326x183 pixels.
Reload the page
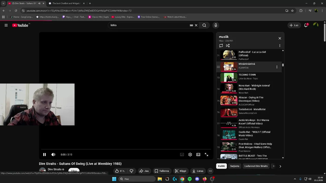(x=16, y=11)
